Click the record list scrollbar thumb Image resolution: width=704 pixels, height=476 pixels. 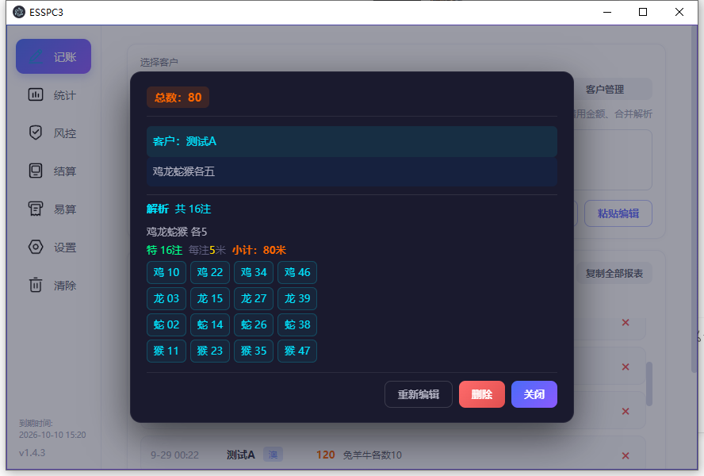pyautogui.click(x=649, y=384)
